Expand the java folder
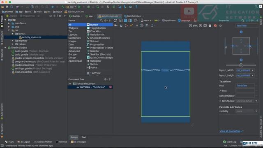Screen dimensions: 263x148 click(x=9, y=27)
